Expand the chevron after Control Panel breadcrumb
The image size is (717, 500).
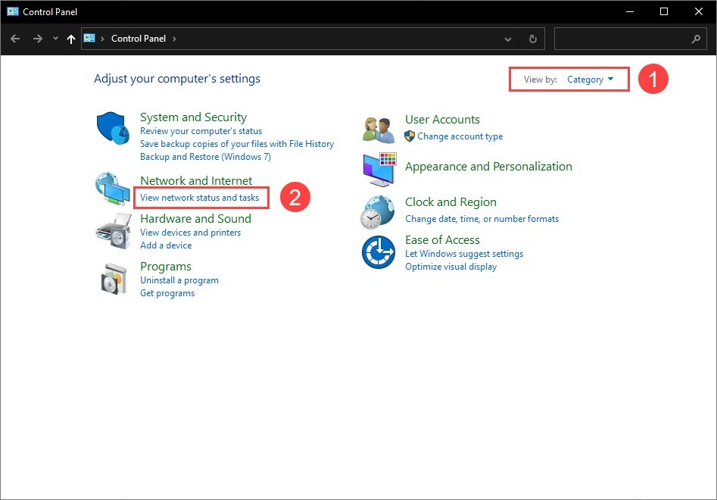point(174,39)
